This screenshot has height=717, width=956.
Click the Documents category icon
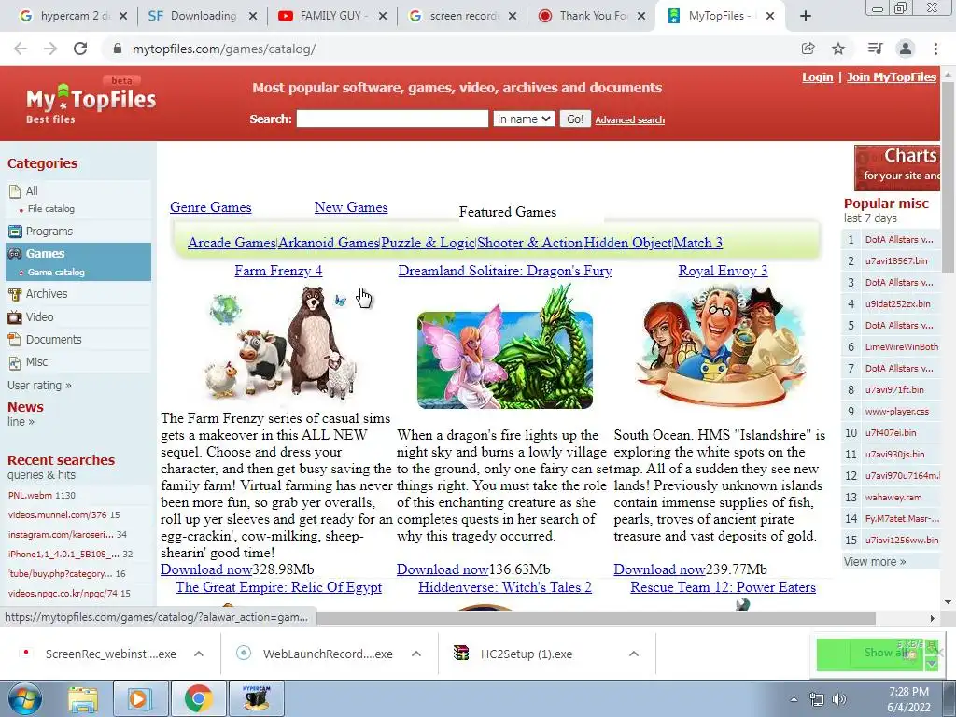tap(15, 340)
